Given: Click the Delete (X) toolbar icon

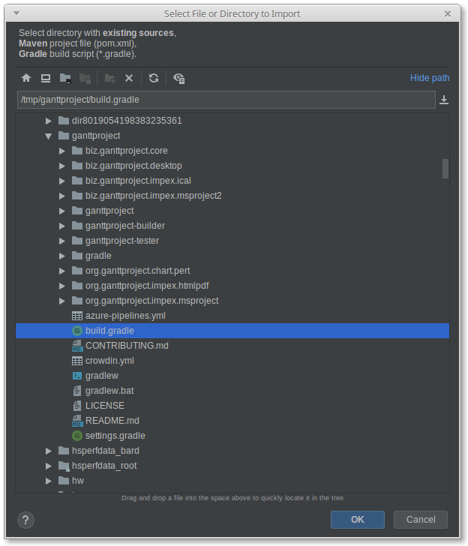Looking at the screenshot, I should 129,78.
